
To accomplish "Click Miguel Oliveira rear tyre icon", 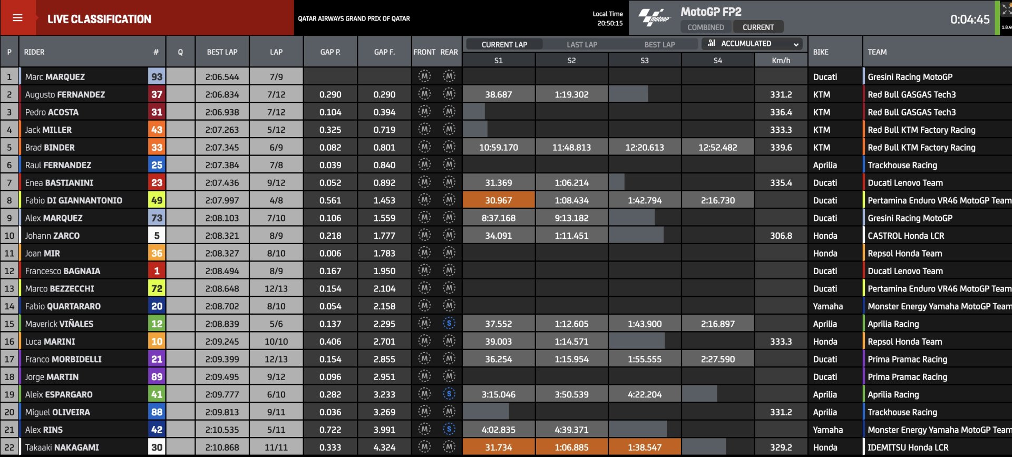I will (x=449, y=412).
